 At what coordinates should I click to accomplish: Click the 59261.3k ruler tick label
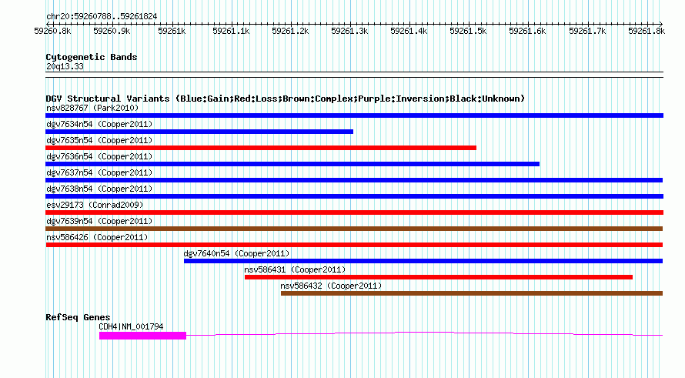[x=349, y=31]
